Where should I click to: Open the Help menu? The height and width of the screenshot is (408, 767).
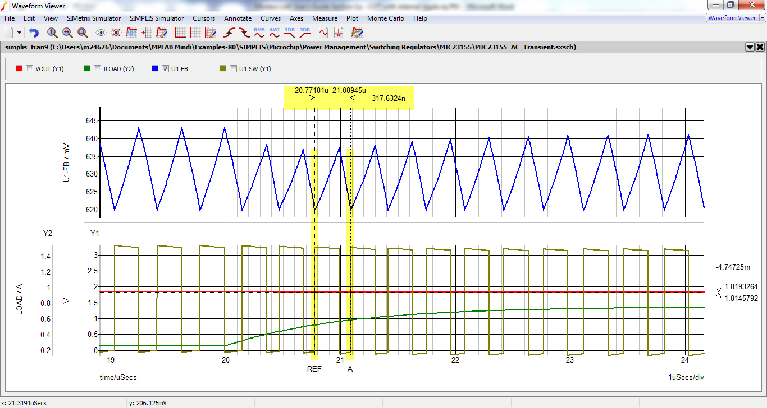coord(420,18)
